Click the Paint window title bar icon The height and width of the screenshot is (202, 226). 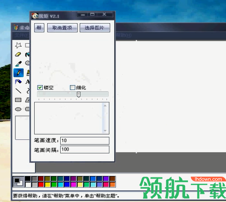click(16, 27)
